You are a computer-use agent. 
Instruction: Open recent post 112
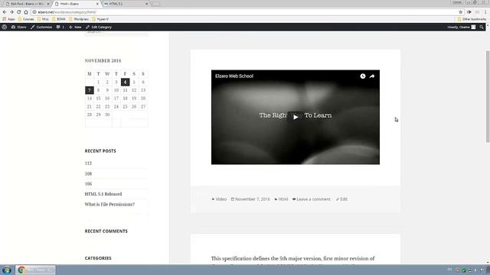click(x=89, y=163)
